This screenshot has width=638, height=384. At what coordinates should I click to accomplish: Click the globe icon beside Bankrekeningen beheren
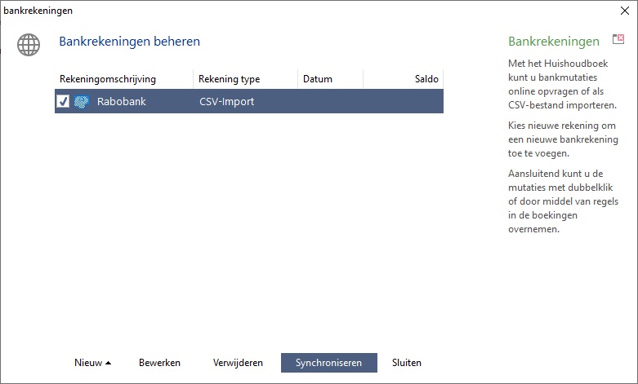pos(29,43)
